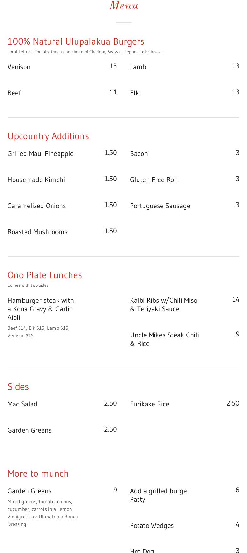Click the Beef burger item

click(x=14, y=93)
